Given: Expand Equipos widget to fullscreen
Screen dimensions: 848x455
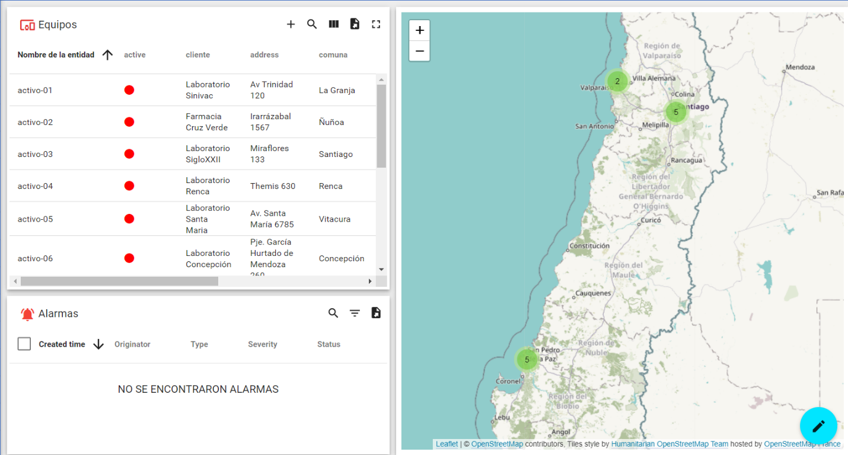Looking at the screenshot, I should click(376, 24).
